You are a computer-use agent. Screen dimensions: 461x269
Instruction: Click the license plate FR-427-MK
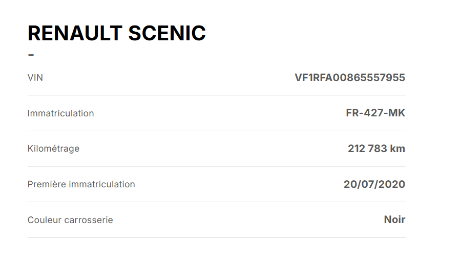(375, 113)
